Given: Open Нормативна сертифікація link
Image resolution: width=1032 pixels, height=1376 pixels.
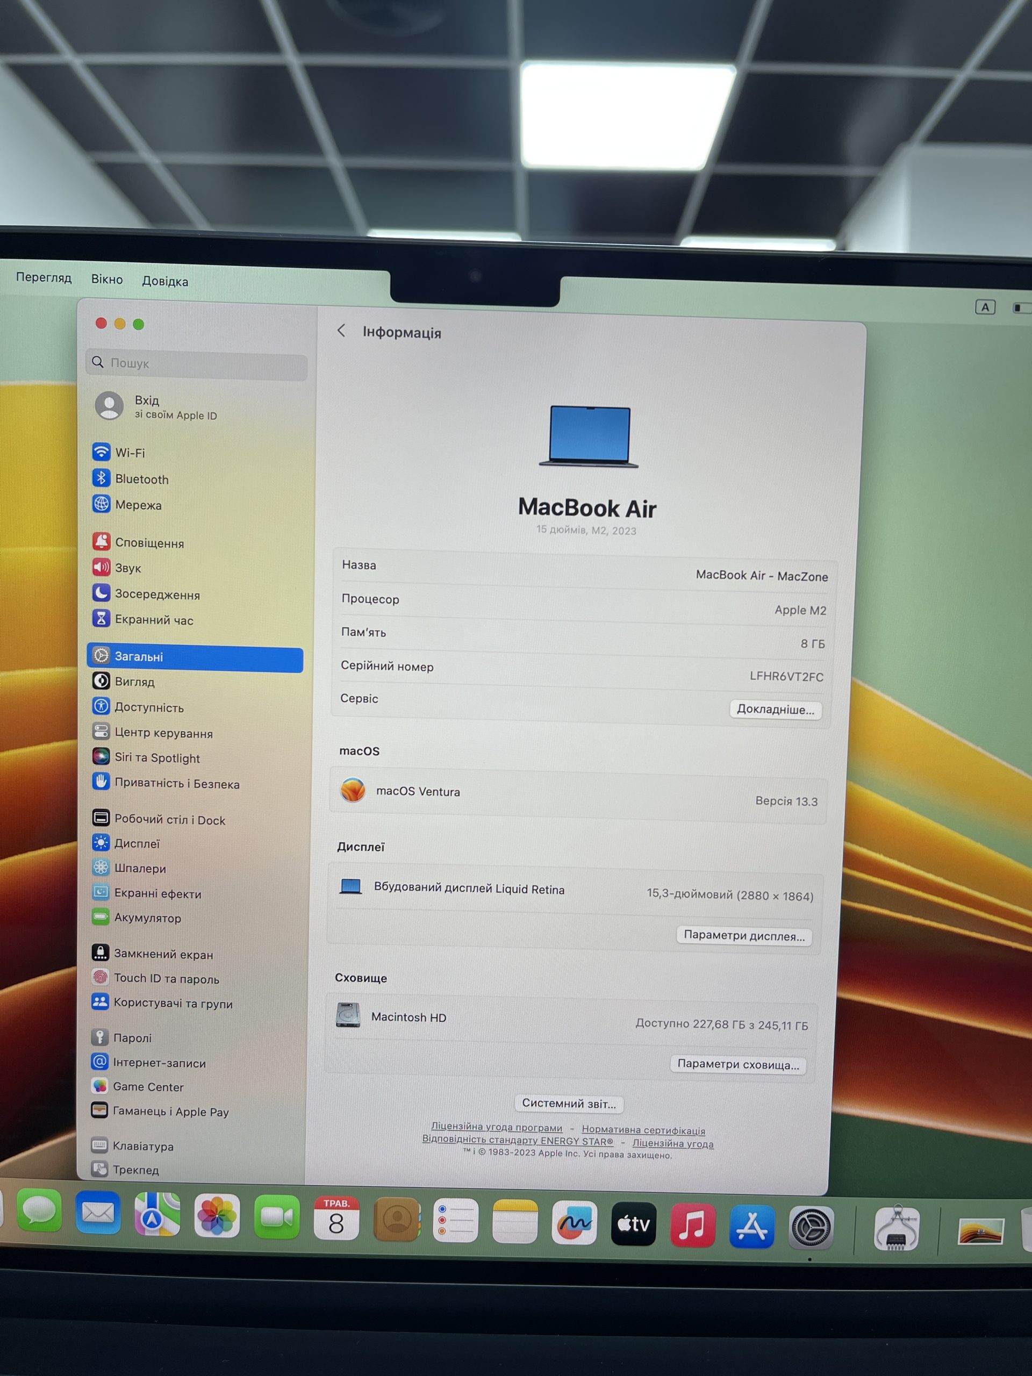Looking at the screenshot, I should tap(643, 1130).
